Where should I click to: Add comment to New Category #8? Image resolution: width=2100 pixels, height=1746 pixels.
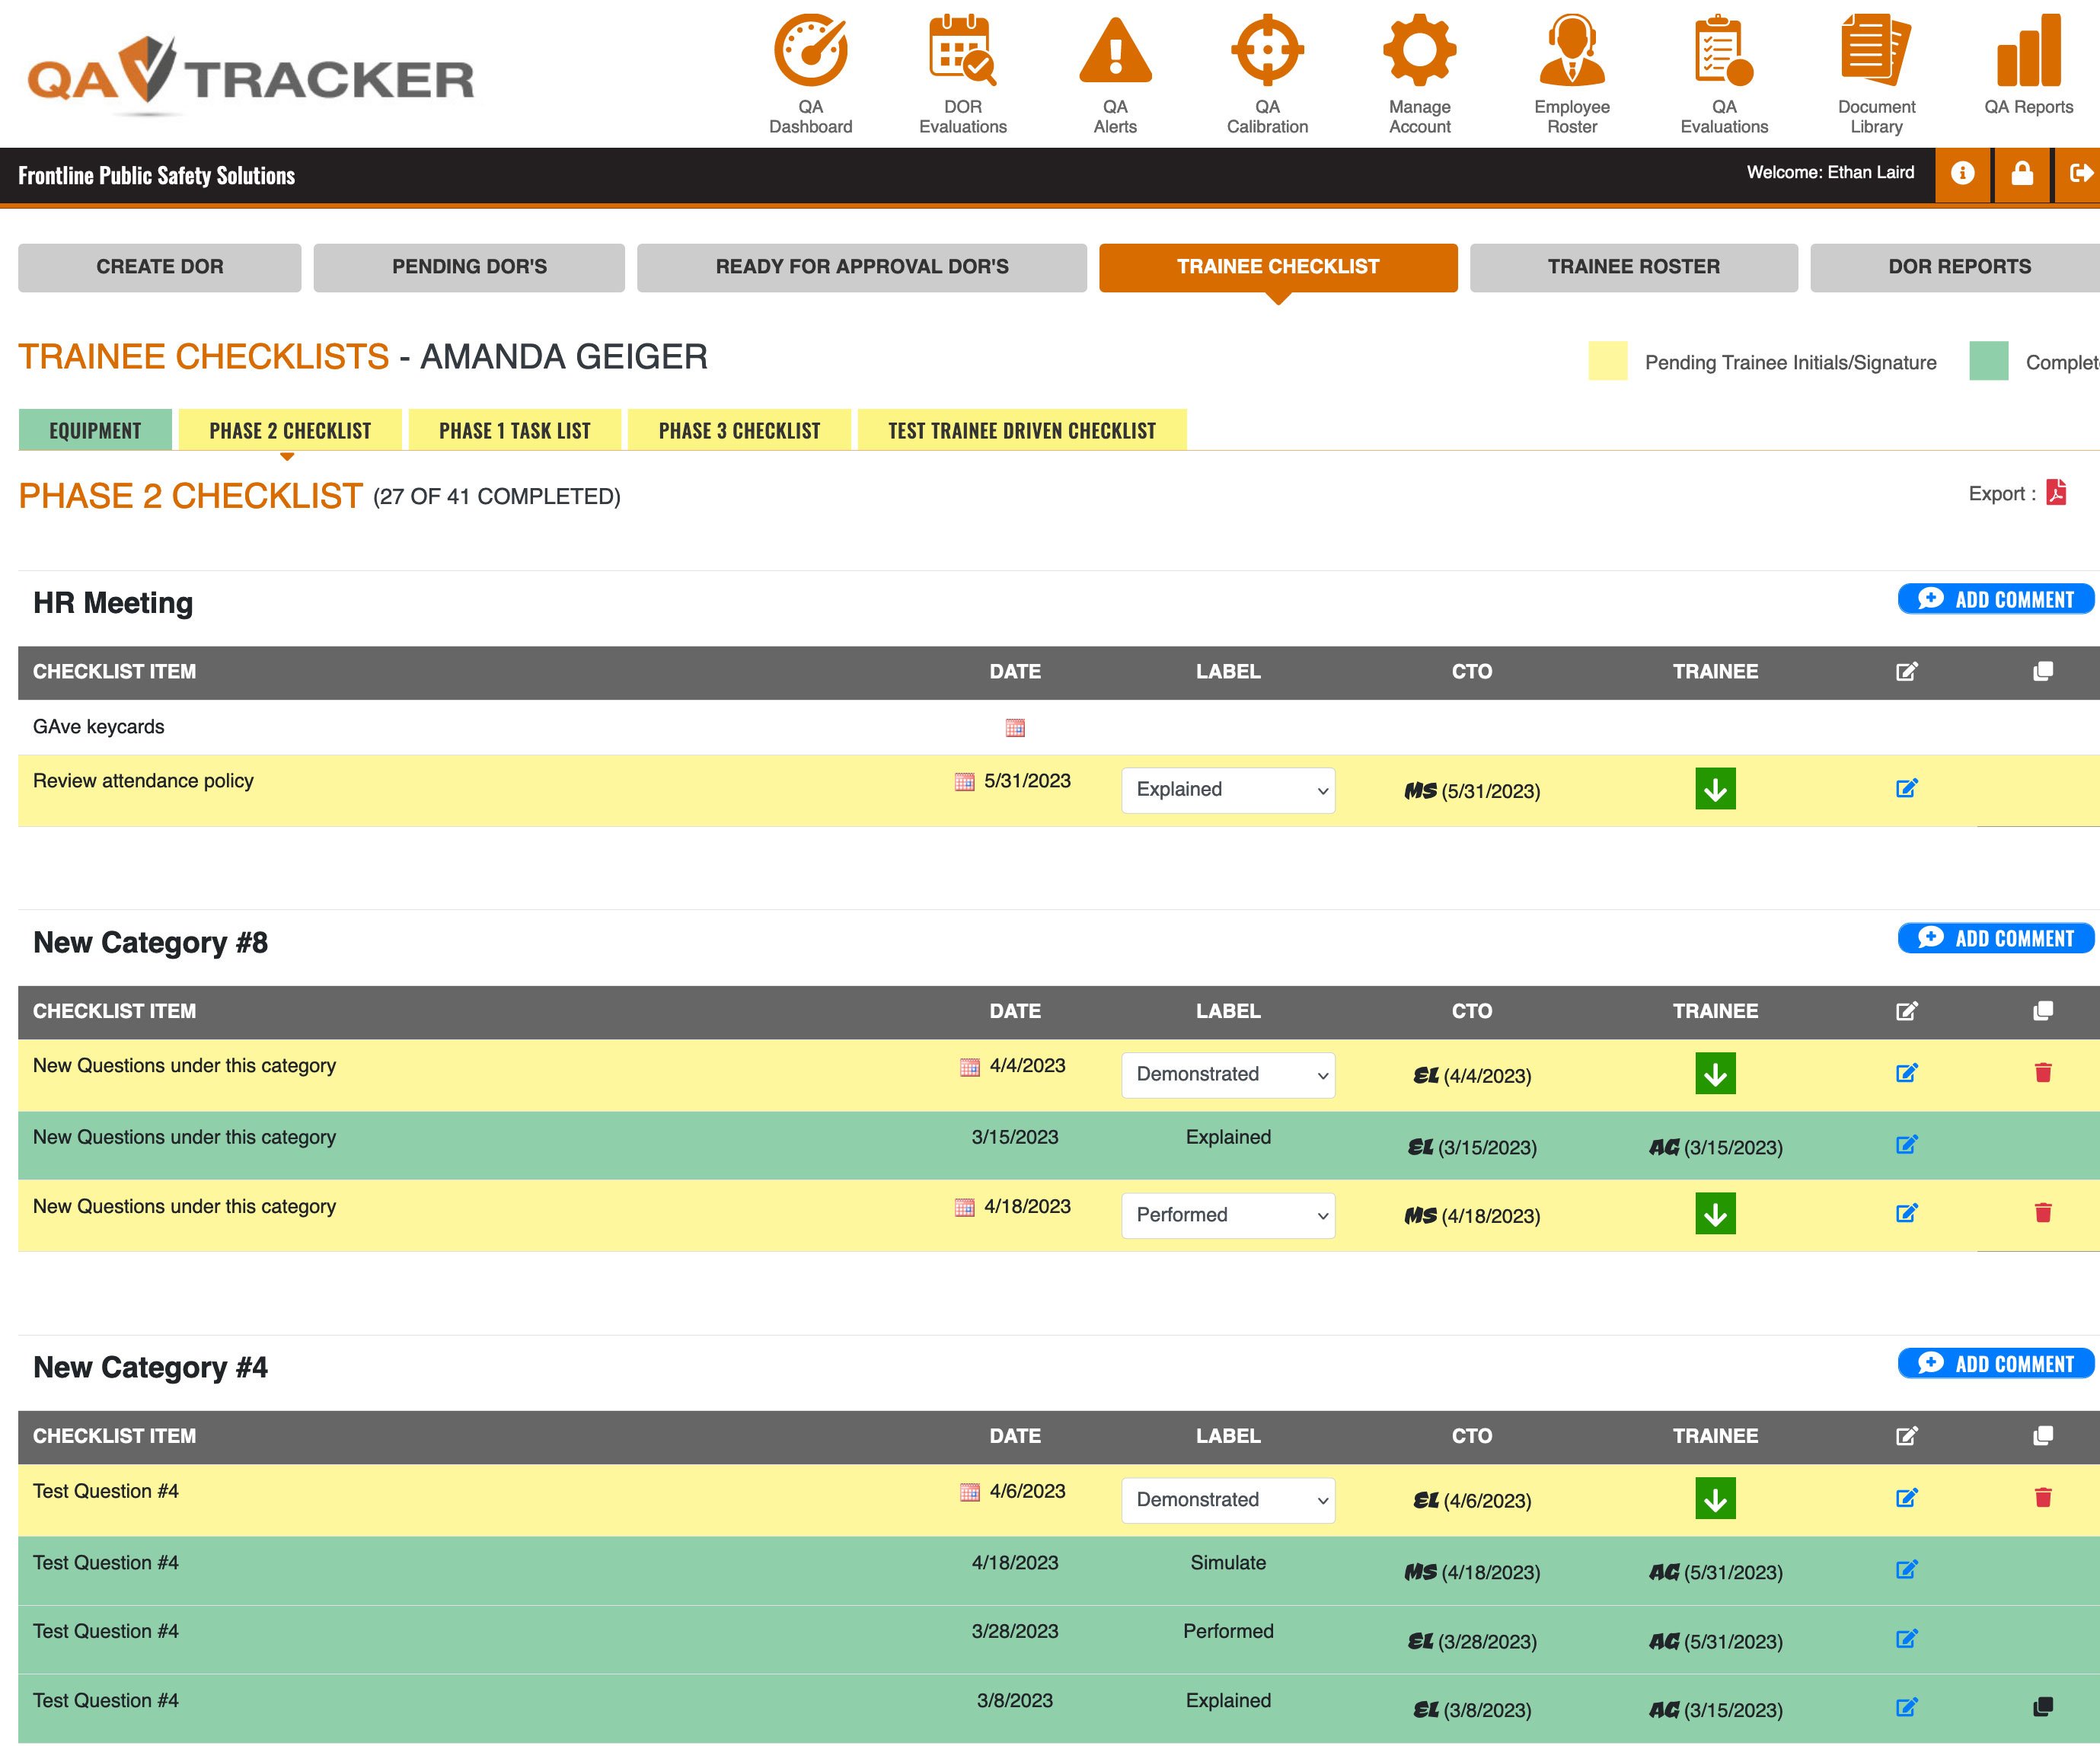[1996, 938]
